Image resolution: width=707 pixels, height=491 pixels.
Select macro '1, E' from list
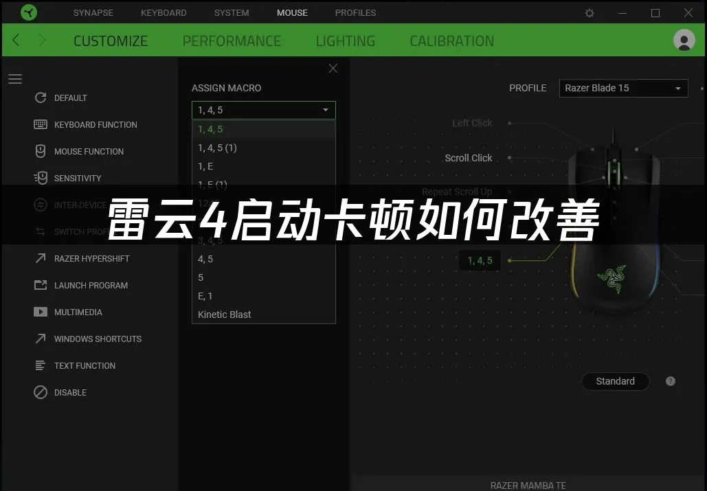[x=264, y=166]
